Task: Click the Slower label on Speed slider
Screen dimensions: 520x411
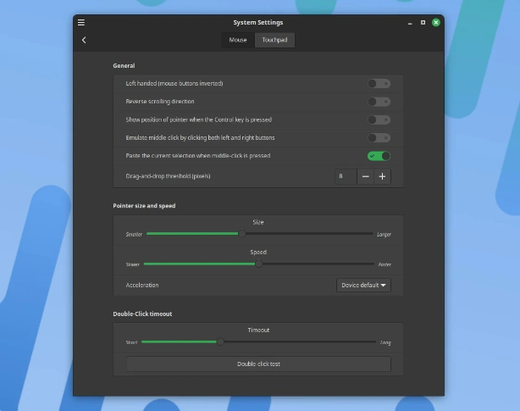Action: point(133,264)
